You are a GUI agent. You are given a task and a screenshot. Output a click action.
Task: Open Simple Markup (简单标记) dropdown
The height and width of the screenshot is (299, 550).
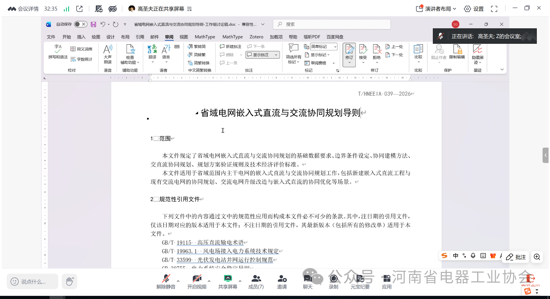(324, 46)
